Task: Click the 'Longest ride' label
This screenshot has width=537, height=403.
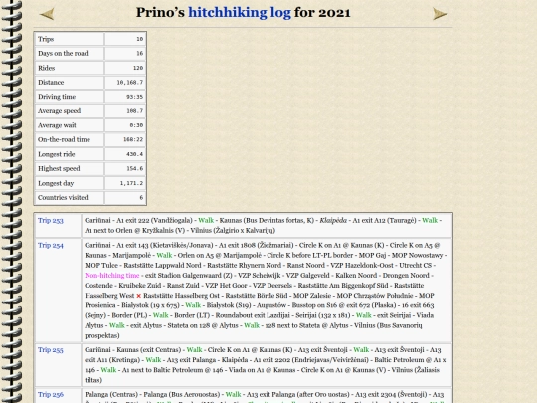Action: [x=56, y=154]
